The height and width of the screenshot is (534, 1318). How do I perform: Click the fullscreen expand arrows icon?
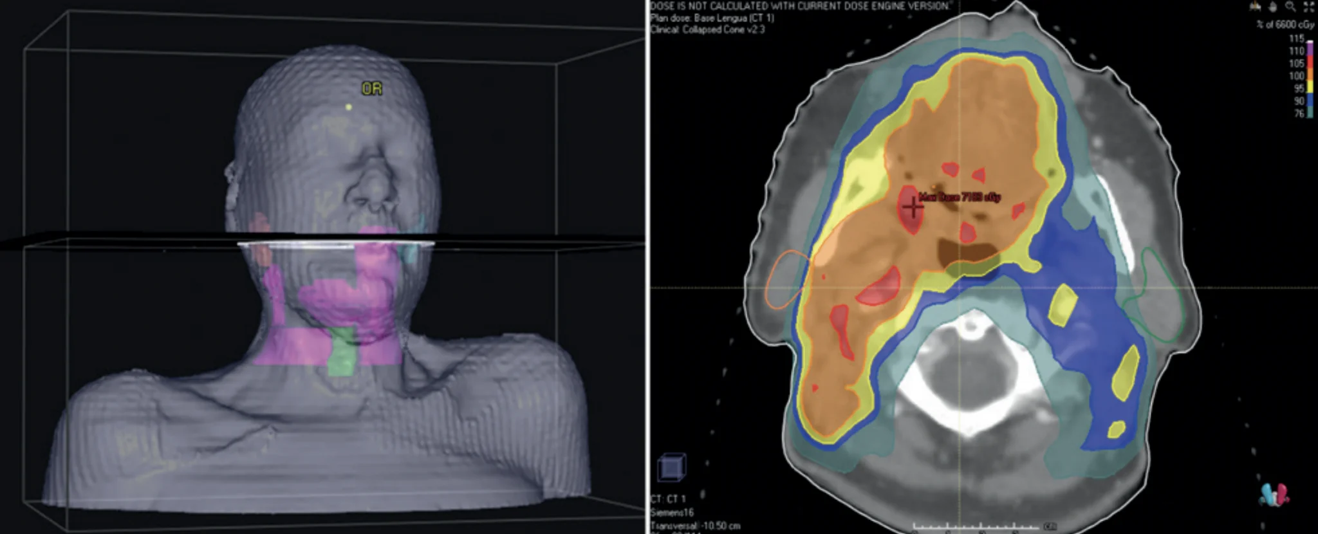[x=1309, y=6]
